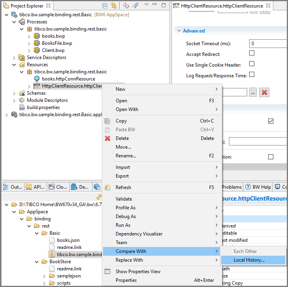Image resolution: width=288 pixels, height=287 pixels.
Task: Click the gear-plus icon in Project Explorer toolbar
Action: (126, 6)
